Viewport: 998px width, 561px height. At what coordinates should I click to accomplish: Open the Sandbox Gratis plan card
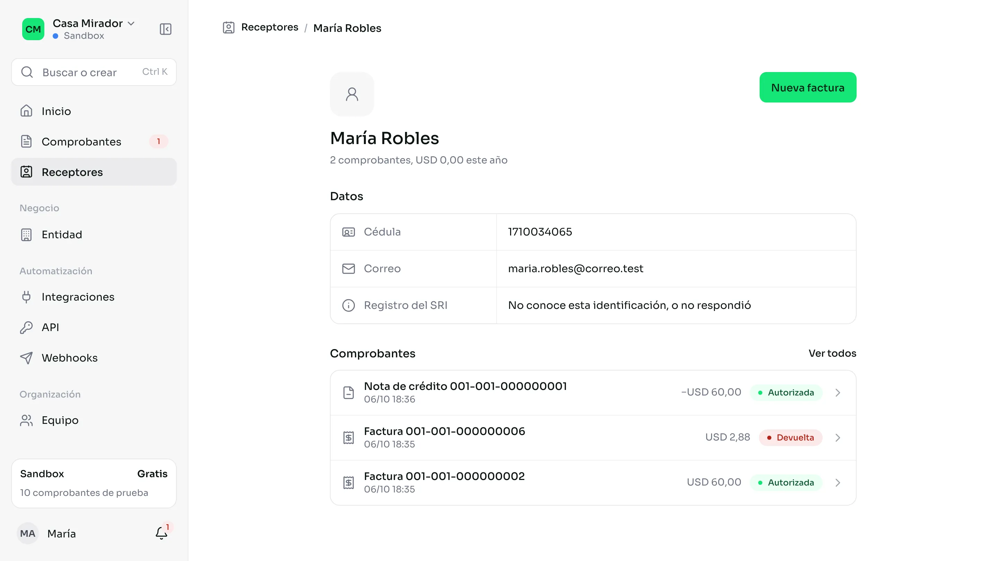click(x=94, y=483)
